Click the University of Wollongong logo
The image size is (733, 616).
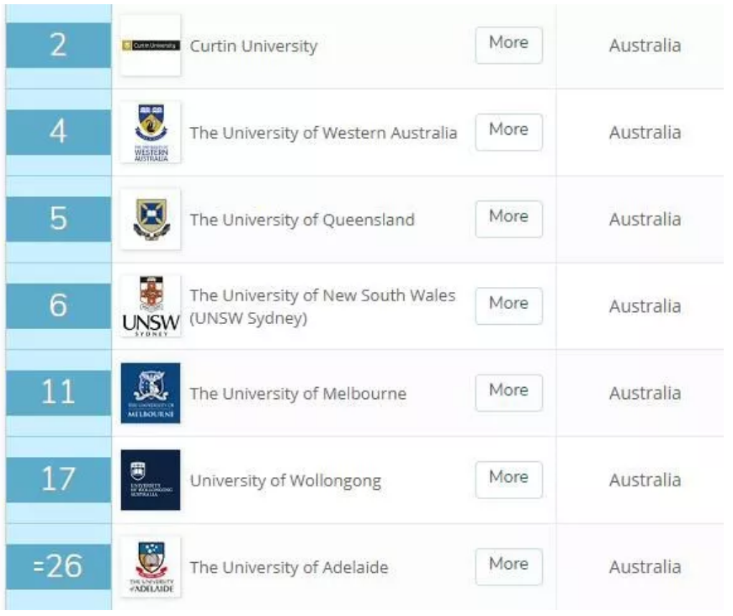click(x=150, y=480)
